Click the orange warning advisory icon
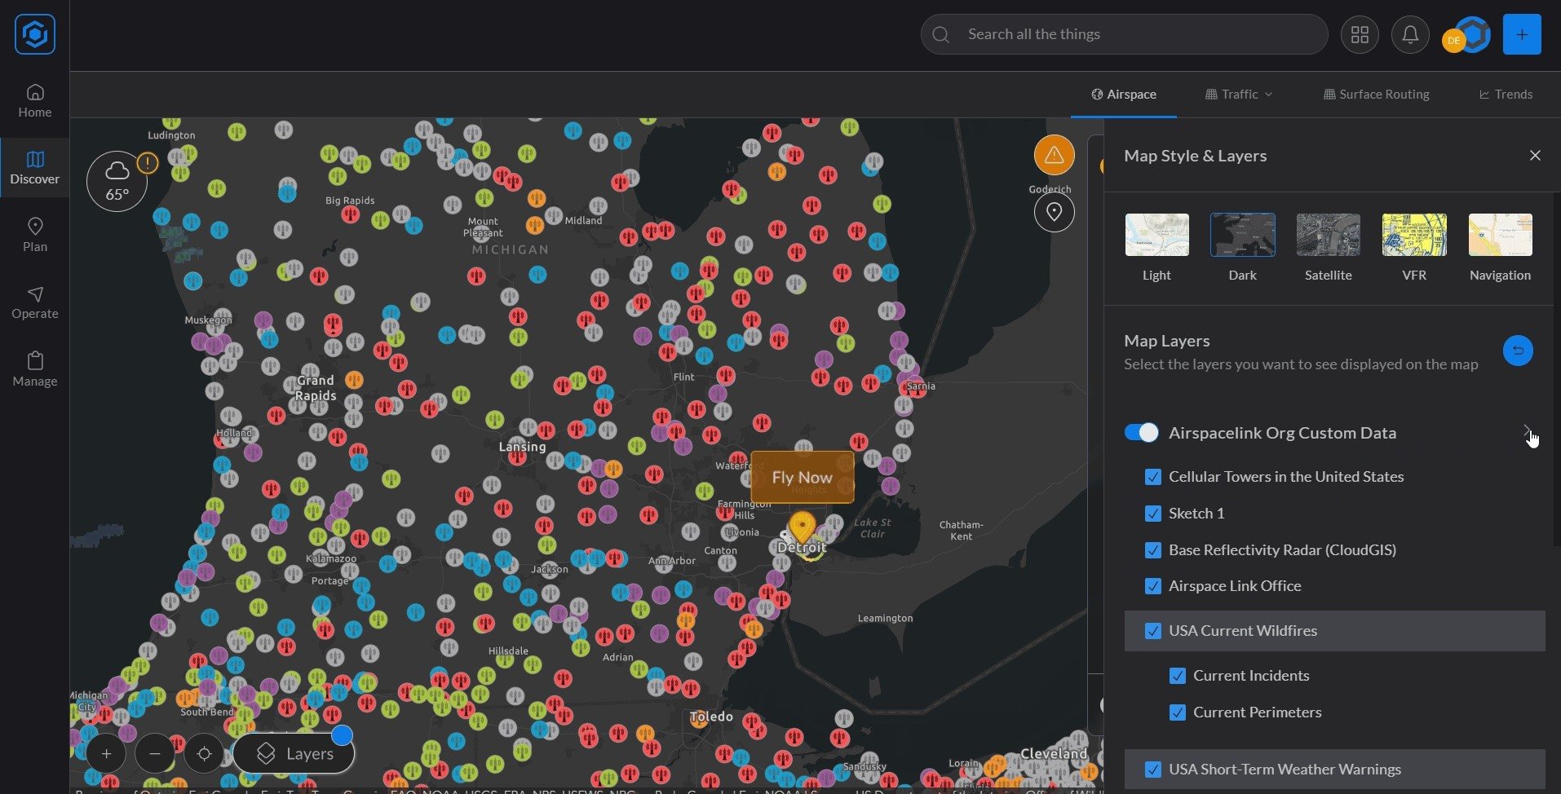The image size is (1561, 794). click(x=1054, y=155)
